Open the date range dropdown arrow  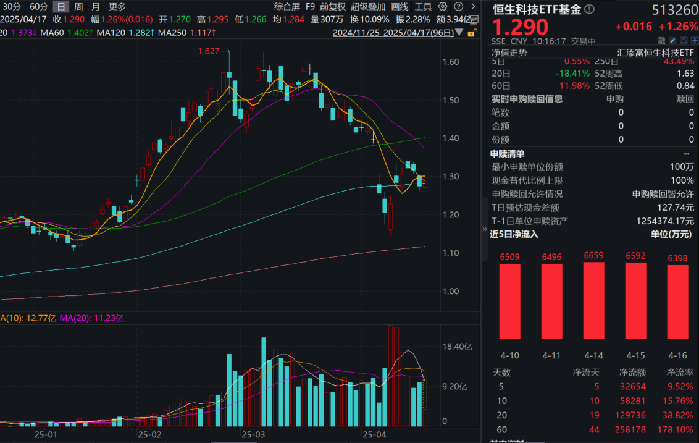(x=459, y=33)
